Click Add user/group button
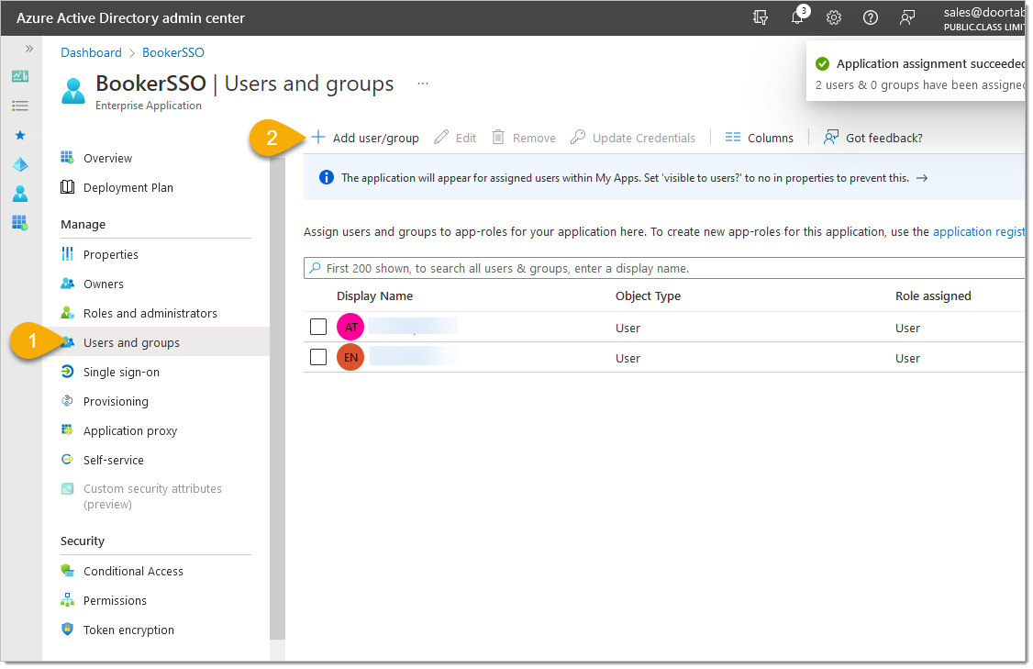The width and height of the screenshot is (1033, 669). tap(365, 138)
